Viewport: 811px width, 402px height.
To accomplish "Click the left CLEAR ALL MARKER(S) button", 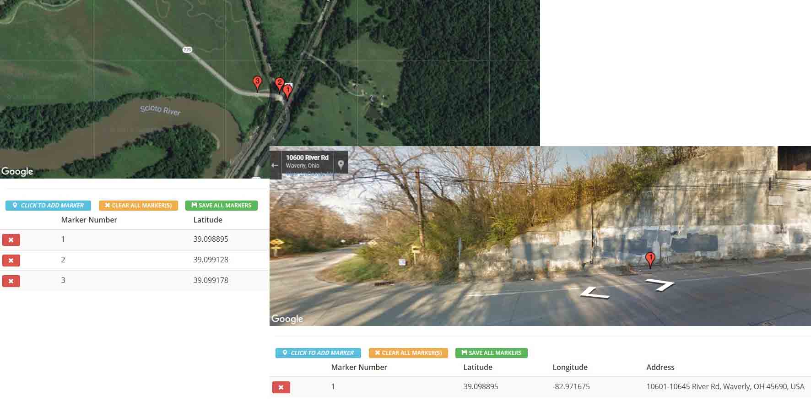I will 138,206.
